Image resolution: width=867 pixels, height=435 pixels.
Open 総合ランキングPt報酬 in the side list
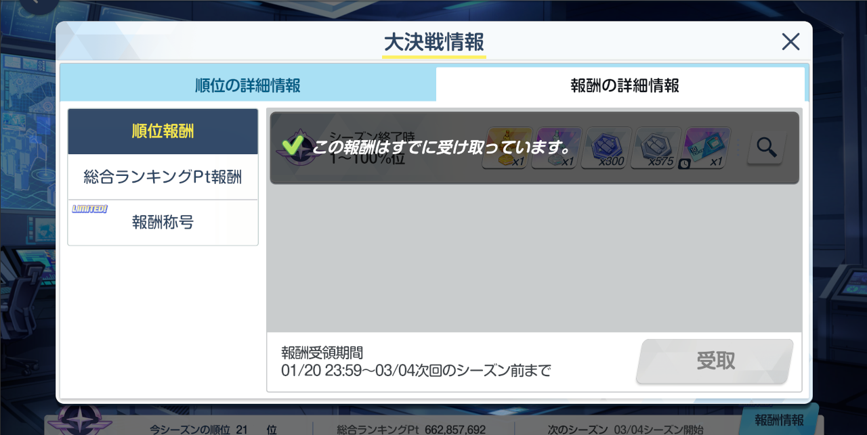pyautogui.click(x=163, y=177)
